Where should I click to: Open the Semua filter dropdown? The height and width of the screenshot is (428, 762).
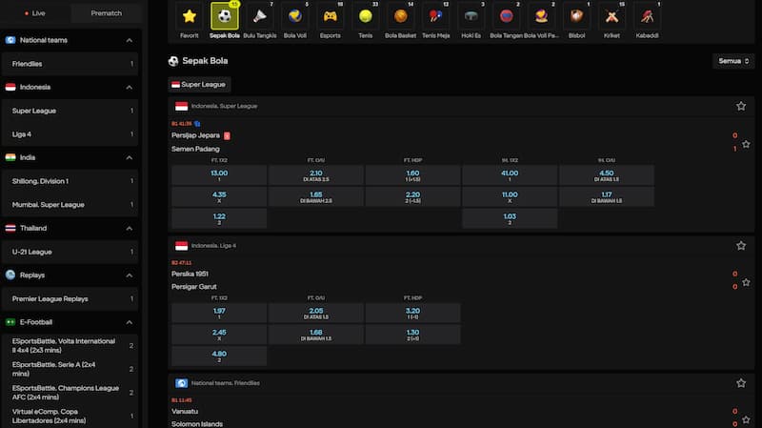point(739,61)
